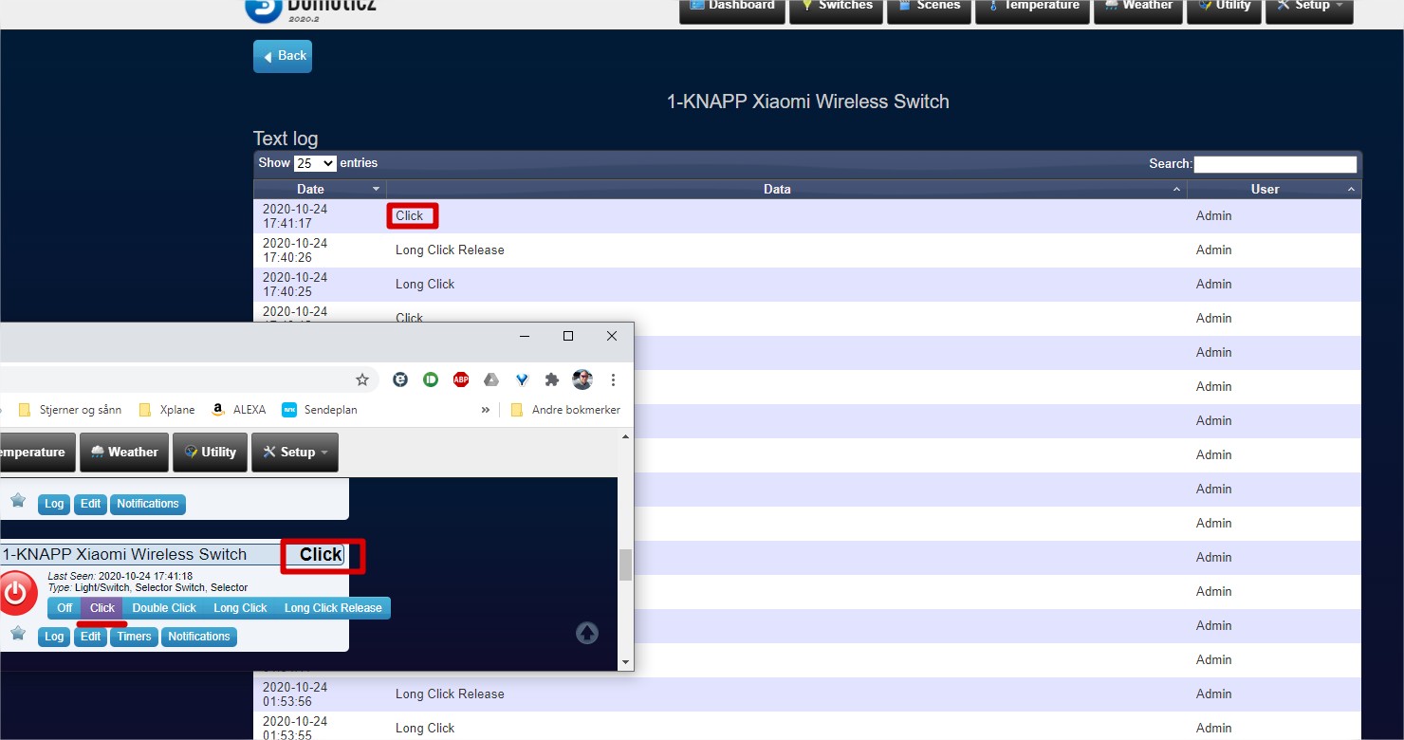1404x740 pixels.
Task: Open the Chrome three-dot menu
Action: [x=613, y=379]
